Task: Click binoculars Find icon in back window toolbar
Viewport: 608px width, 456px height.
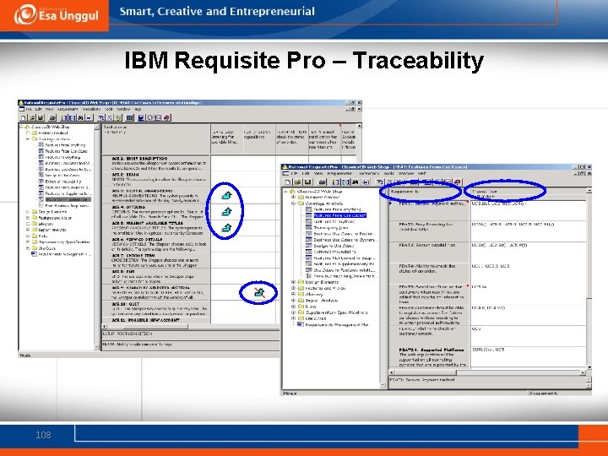Action: tap(80, 117)
